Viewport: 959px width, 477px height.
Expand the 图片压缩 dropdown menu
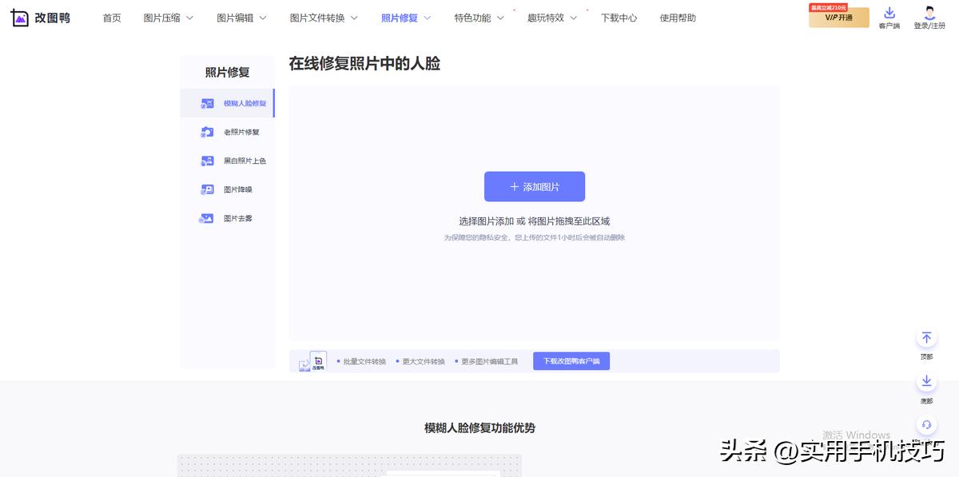tap(163, 18)
